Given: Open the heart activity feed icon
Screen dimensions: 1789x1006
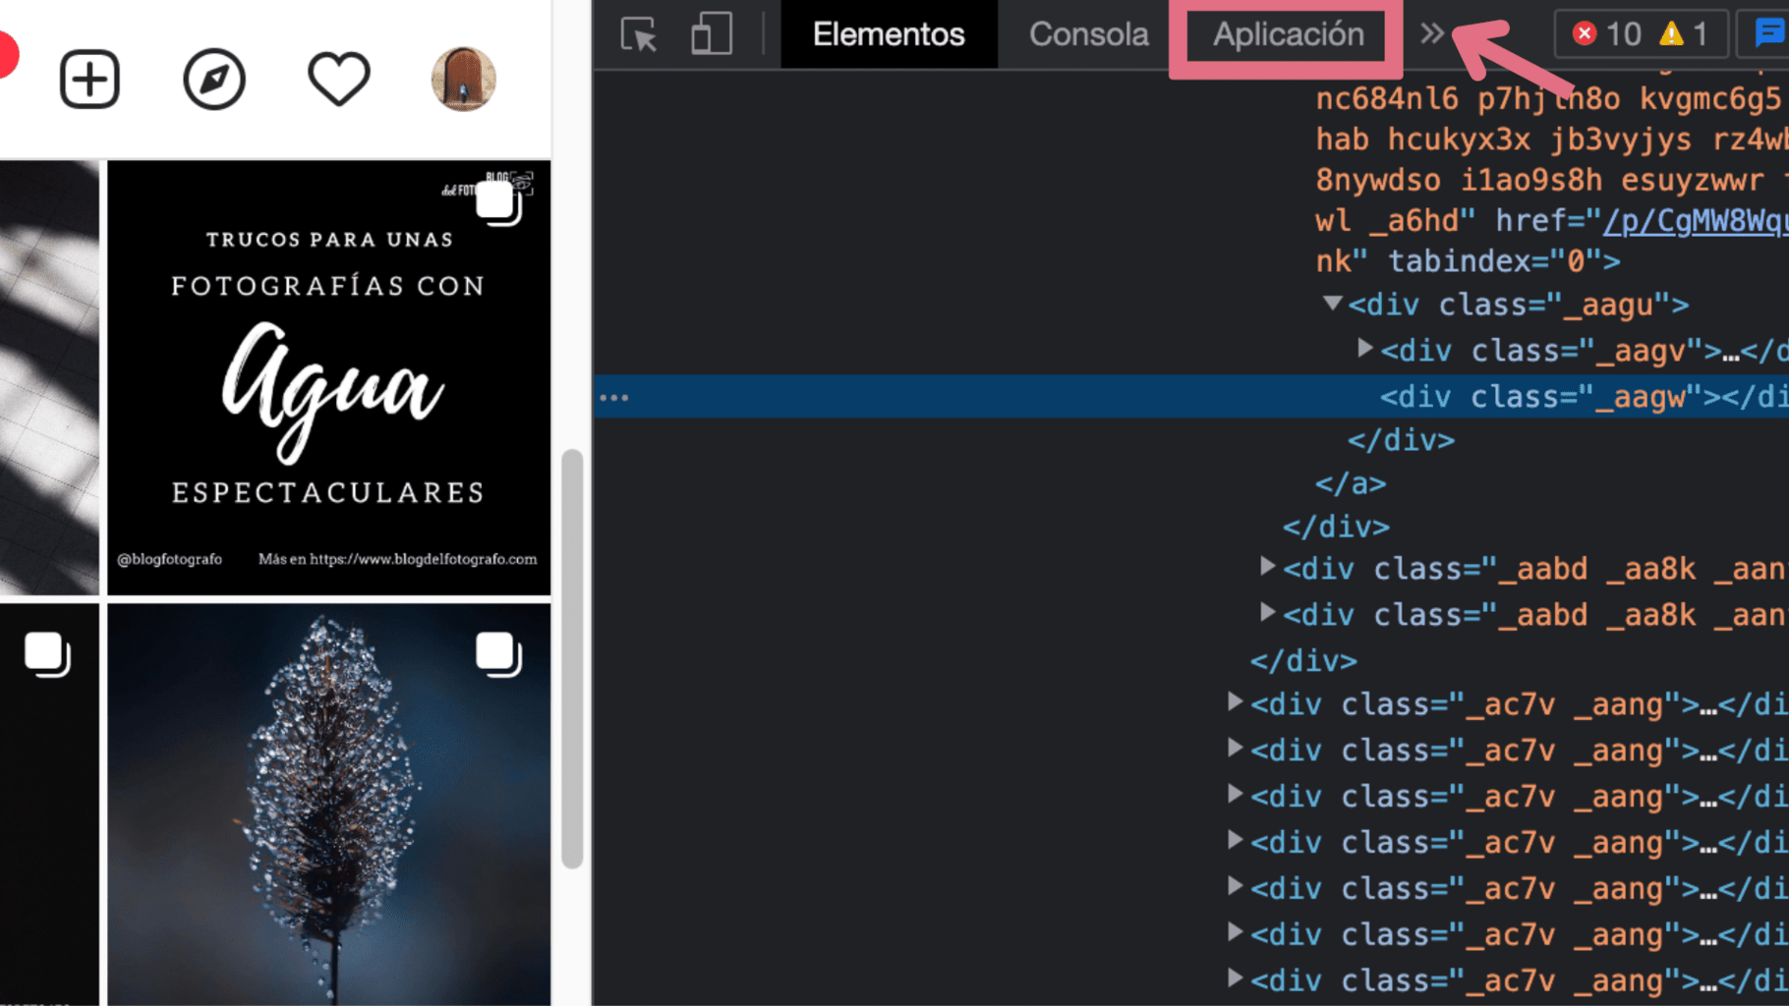Looking at the screenshot, I should (x=339, y=79).
